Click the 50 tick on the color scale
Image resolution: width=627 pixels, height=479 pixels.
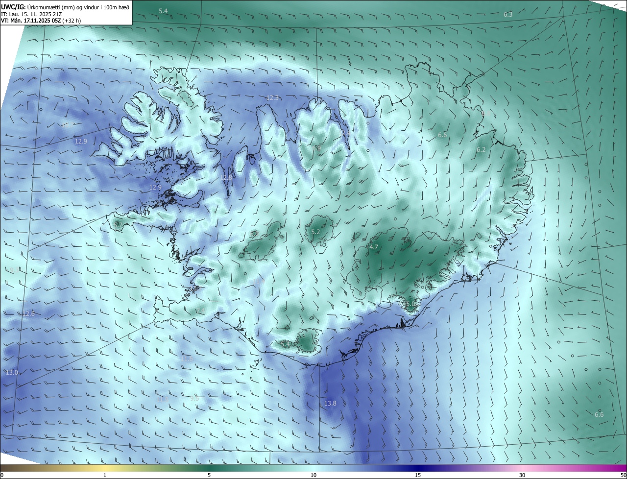623,475
